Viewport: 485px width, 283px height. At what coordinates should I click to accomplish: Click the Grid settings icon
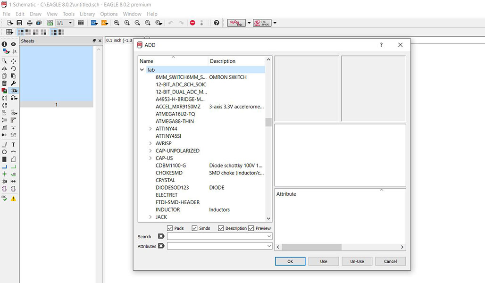pyautogui.click(x=9, y=32)
